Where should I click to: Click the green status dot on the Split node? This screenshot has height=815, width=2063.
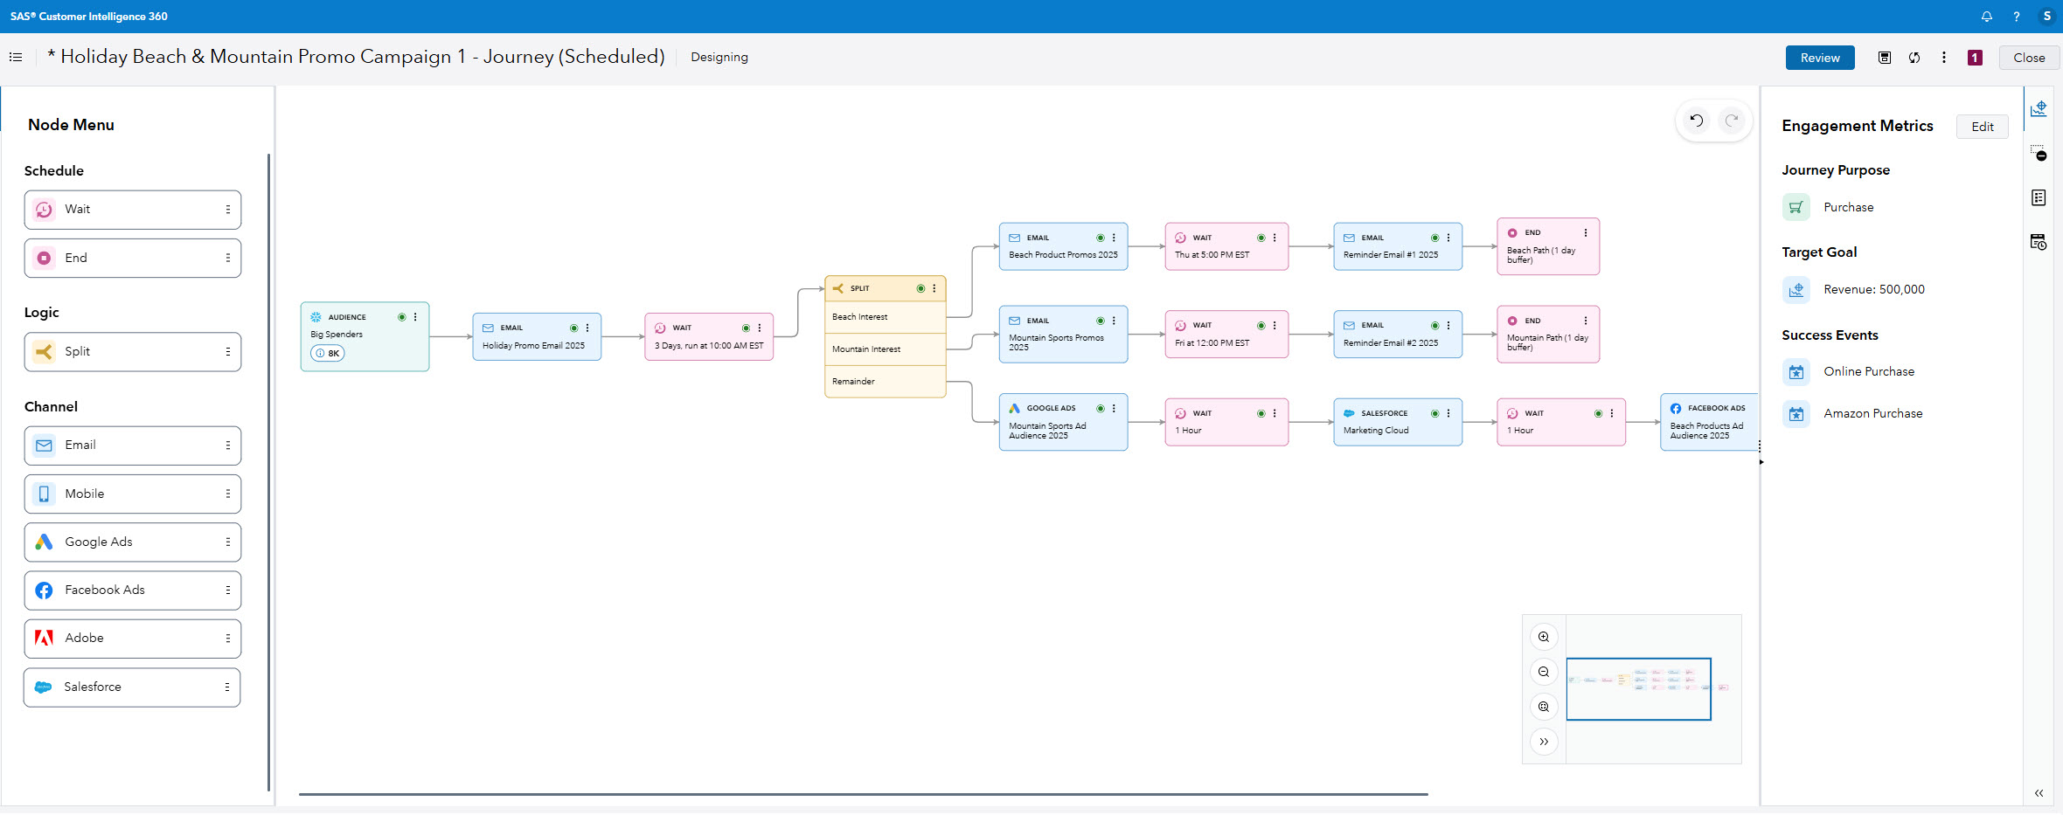(920, 288)
